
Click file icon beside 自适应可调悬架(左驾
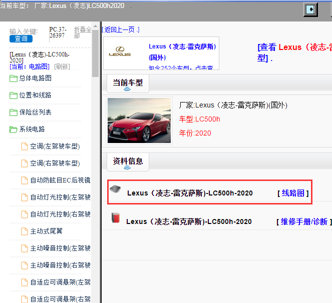25,282
